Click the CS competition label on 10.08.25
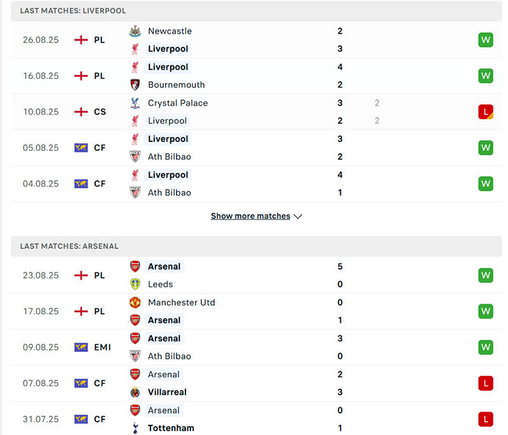This screenshot has width=508, height=435. point(100,112)
